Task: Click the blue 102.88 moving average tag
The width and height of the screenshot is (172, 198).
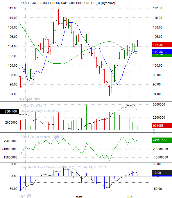Action: 162,52
